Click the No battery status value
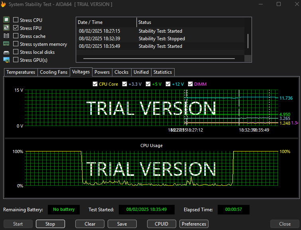Image resolution: width=301 pixels, height=230 pixels. [64, 209]
